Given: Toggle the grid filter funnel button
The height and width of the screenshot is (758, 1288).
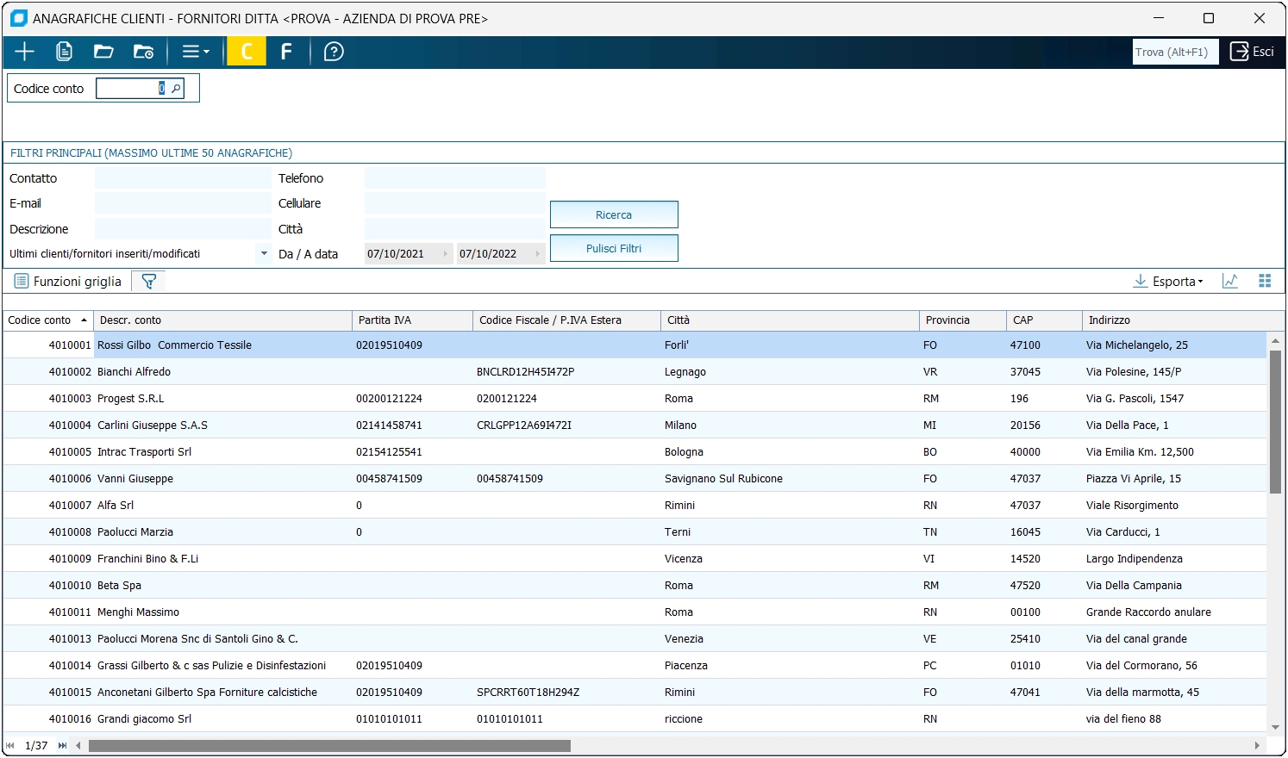Looking at the screenshot, I should coord(148,282).
